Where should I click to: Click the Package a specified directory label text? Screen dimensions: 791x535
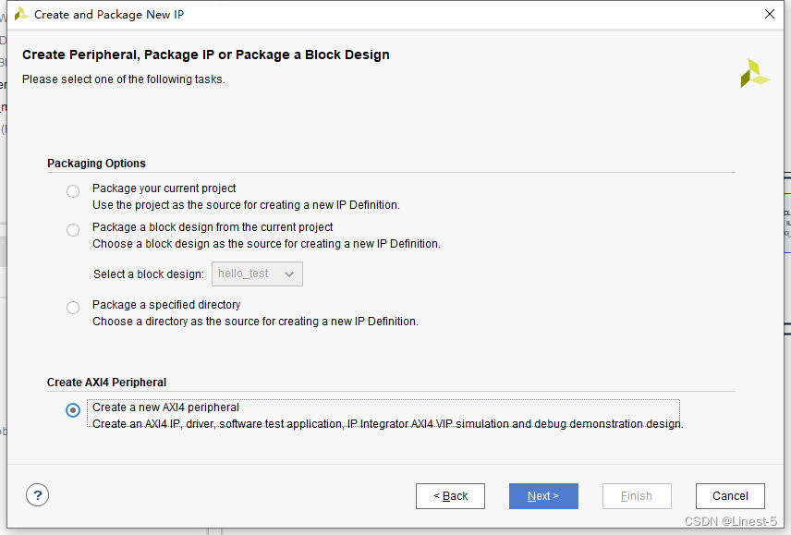click(x=166, y=305)
